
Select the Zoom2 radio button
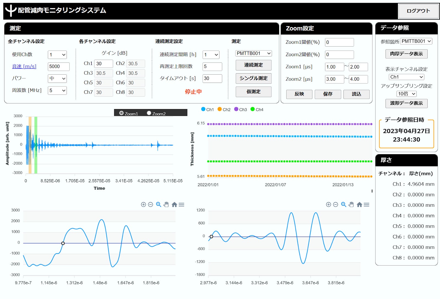coord(149,113)
